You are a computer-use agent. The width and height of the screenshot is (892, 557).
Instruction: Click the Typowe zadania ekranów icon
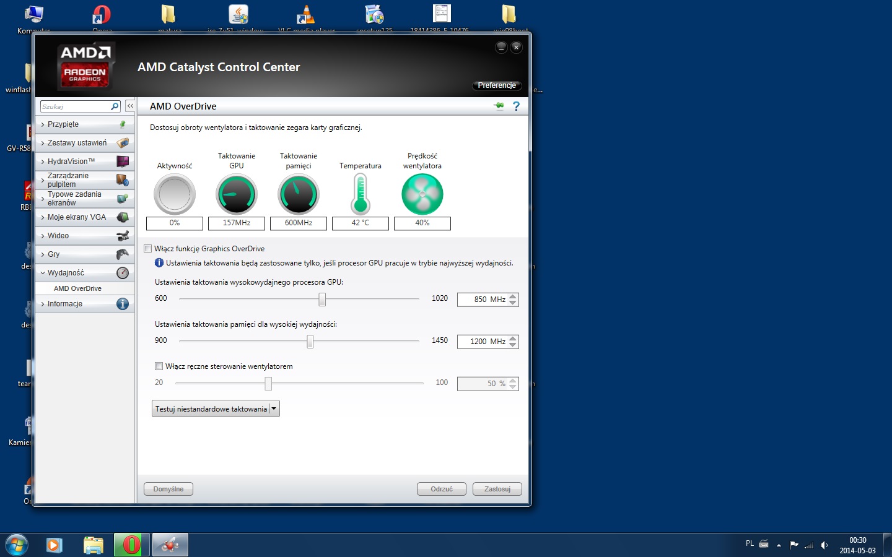pos(123,199)
